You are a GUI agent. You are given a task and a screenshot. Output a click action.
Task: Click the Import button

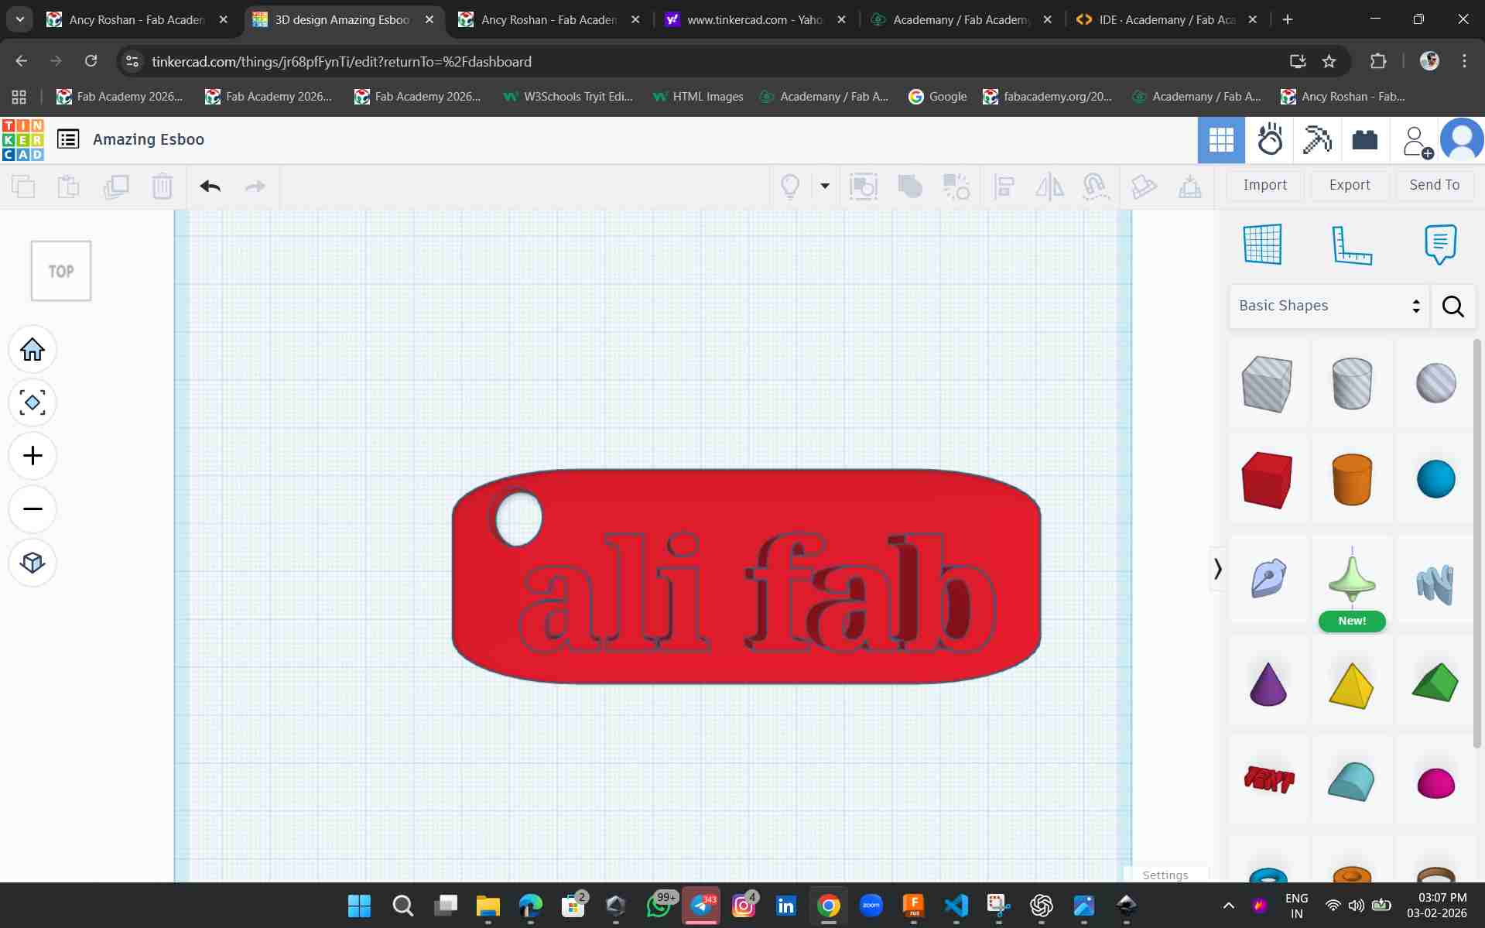tap(1265, 185)
